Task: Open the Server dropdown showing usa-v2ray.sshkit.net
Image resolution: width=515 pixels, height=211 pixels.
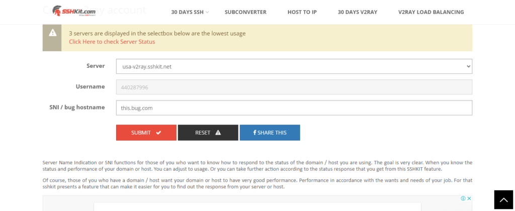Action: [x=294, y=66]
